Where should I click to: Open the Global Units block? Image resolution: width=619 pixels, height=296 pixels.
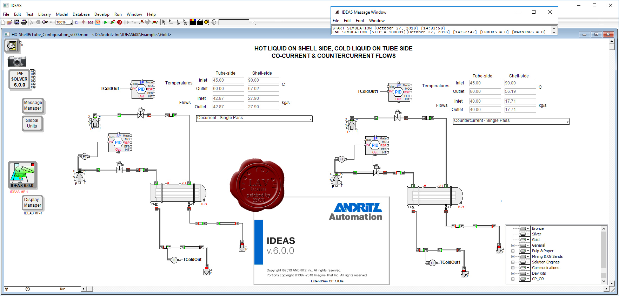pos(32,123)
